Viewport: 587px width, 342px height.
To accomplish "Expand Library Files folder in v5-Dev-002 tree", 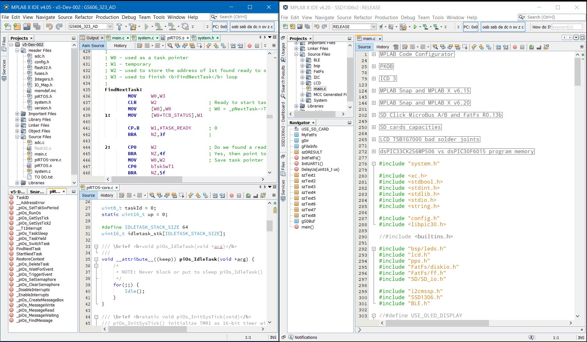I will [17, 120].
